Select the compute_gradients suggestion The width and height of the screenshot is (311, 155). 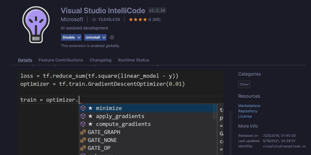(x=148, y=124)
